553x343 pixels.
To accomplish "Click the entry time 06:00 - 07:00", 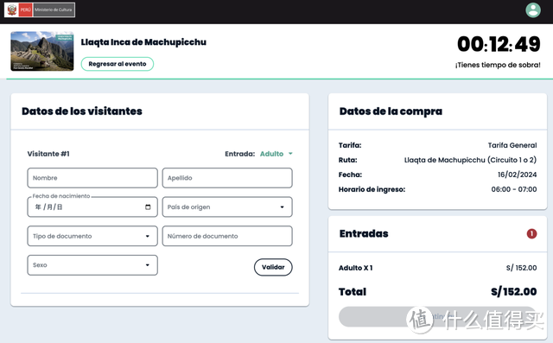I will 514,189.
